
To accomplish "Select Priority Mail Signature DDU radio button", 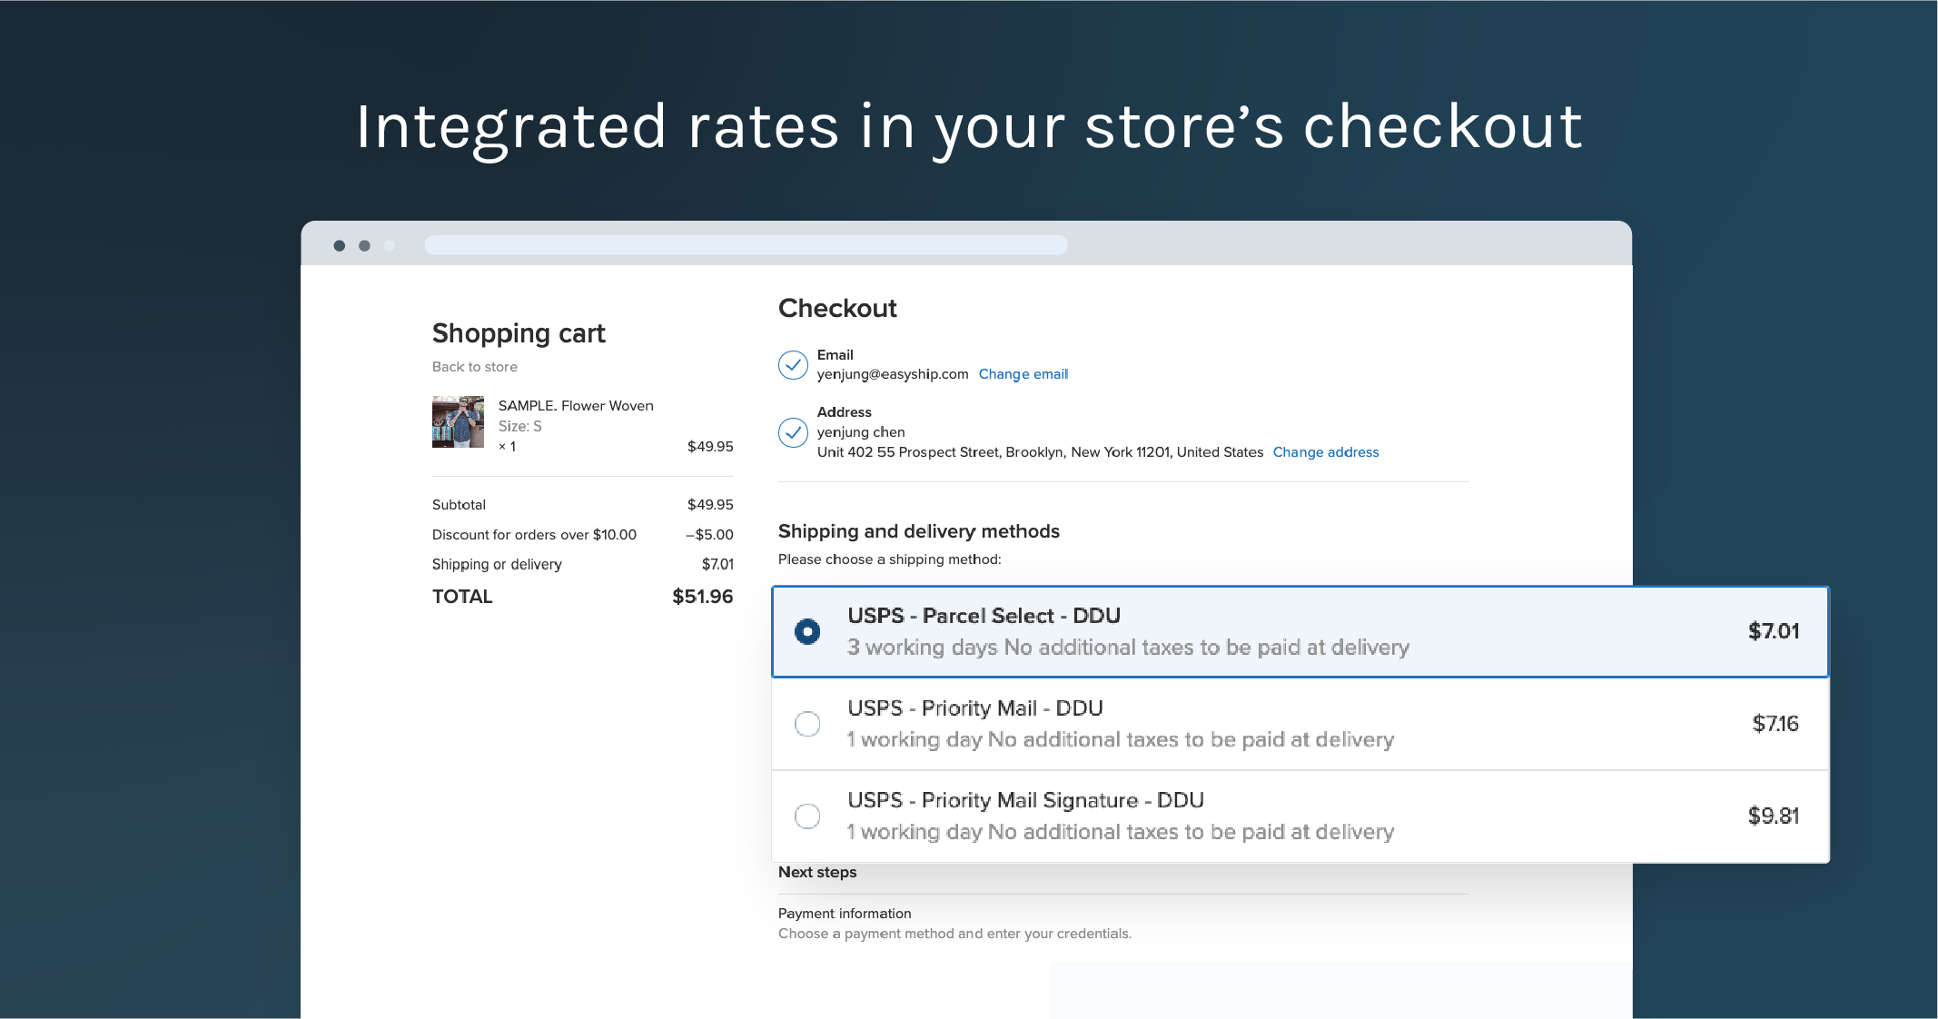I will (807, 816).
